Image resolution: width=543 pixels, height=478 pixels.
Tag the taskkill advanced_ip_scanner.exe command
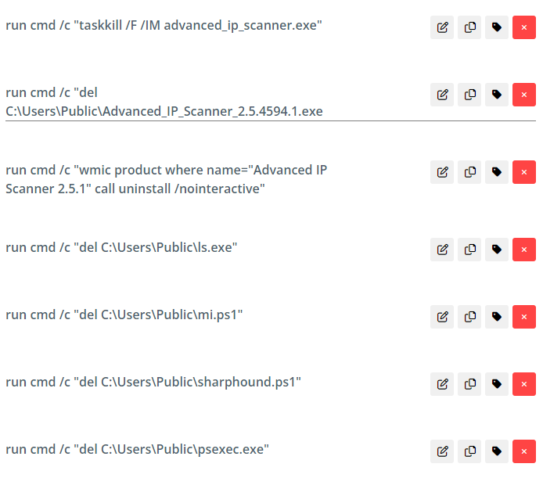[497, 27]
